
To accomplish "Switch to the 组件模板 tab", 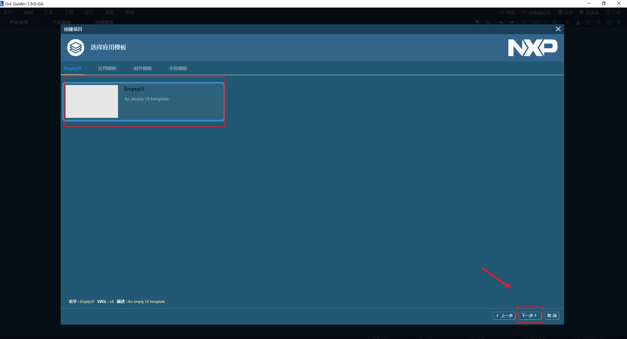I will click(x=143, y=68).
